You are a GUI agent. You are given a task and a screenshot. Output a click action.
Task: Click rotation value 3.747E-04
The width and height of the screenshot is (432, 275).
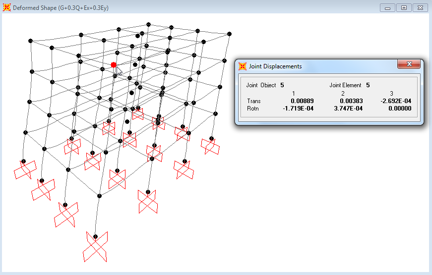point(348,109)
